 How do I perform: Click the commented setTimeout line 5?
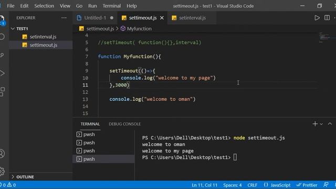click(x=150, y=43)
